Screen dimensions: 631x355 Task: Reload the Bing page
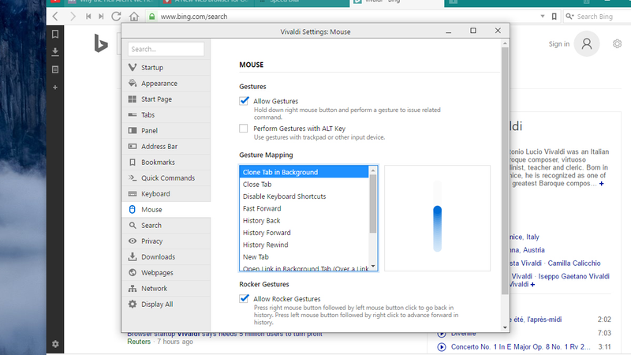pyautogui.click(x=116, y=17)
